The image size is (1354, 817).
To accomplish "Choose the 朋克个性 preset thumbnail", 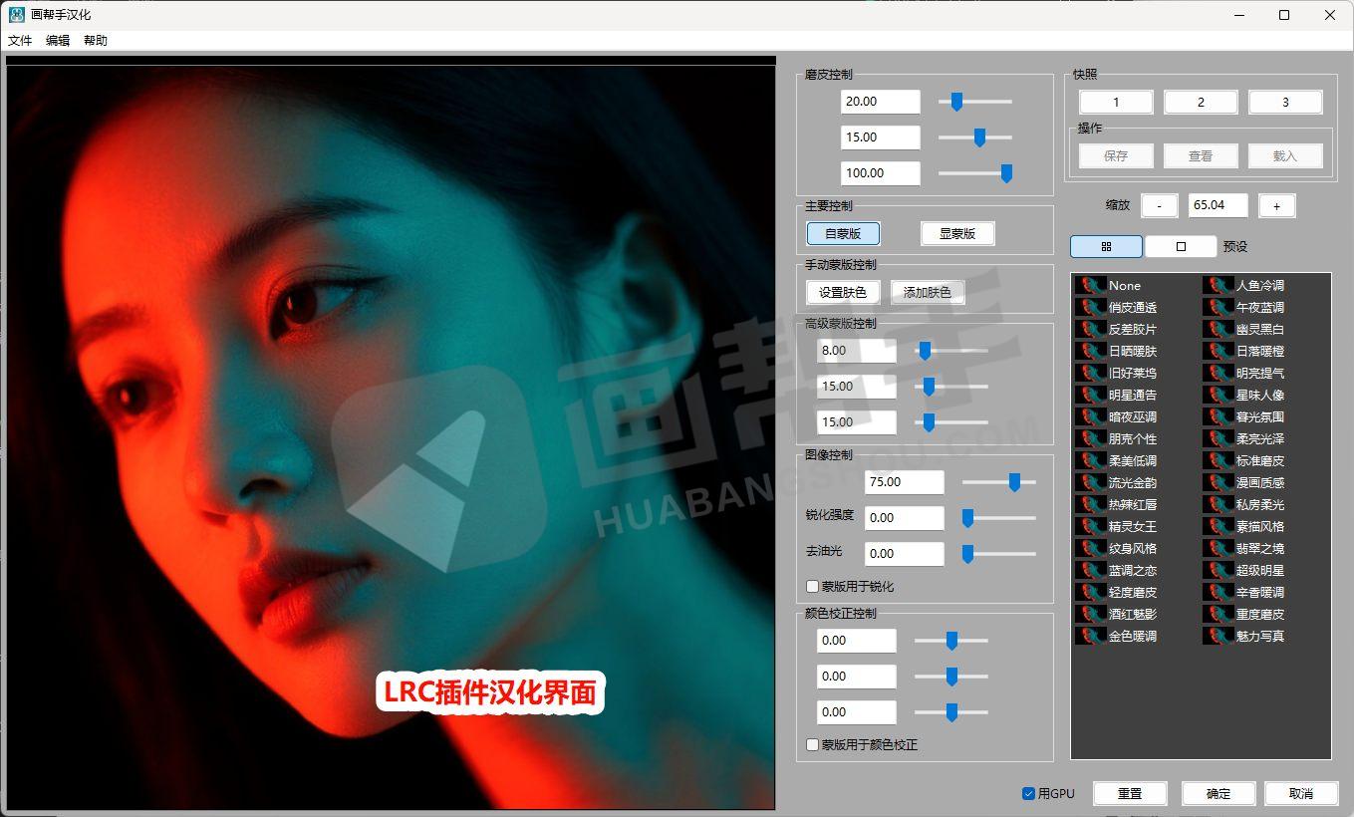I will click(1092, 438).
